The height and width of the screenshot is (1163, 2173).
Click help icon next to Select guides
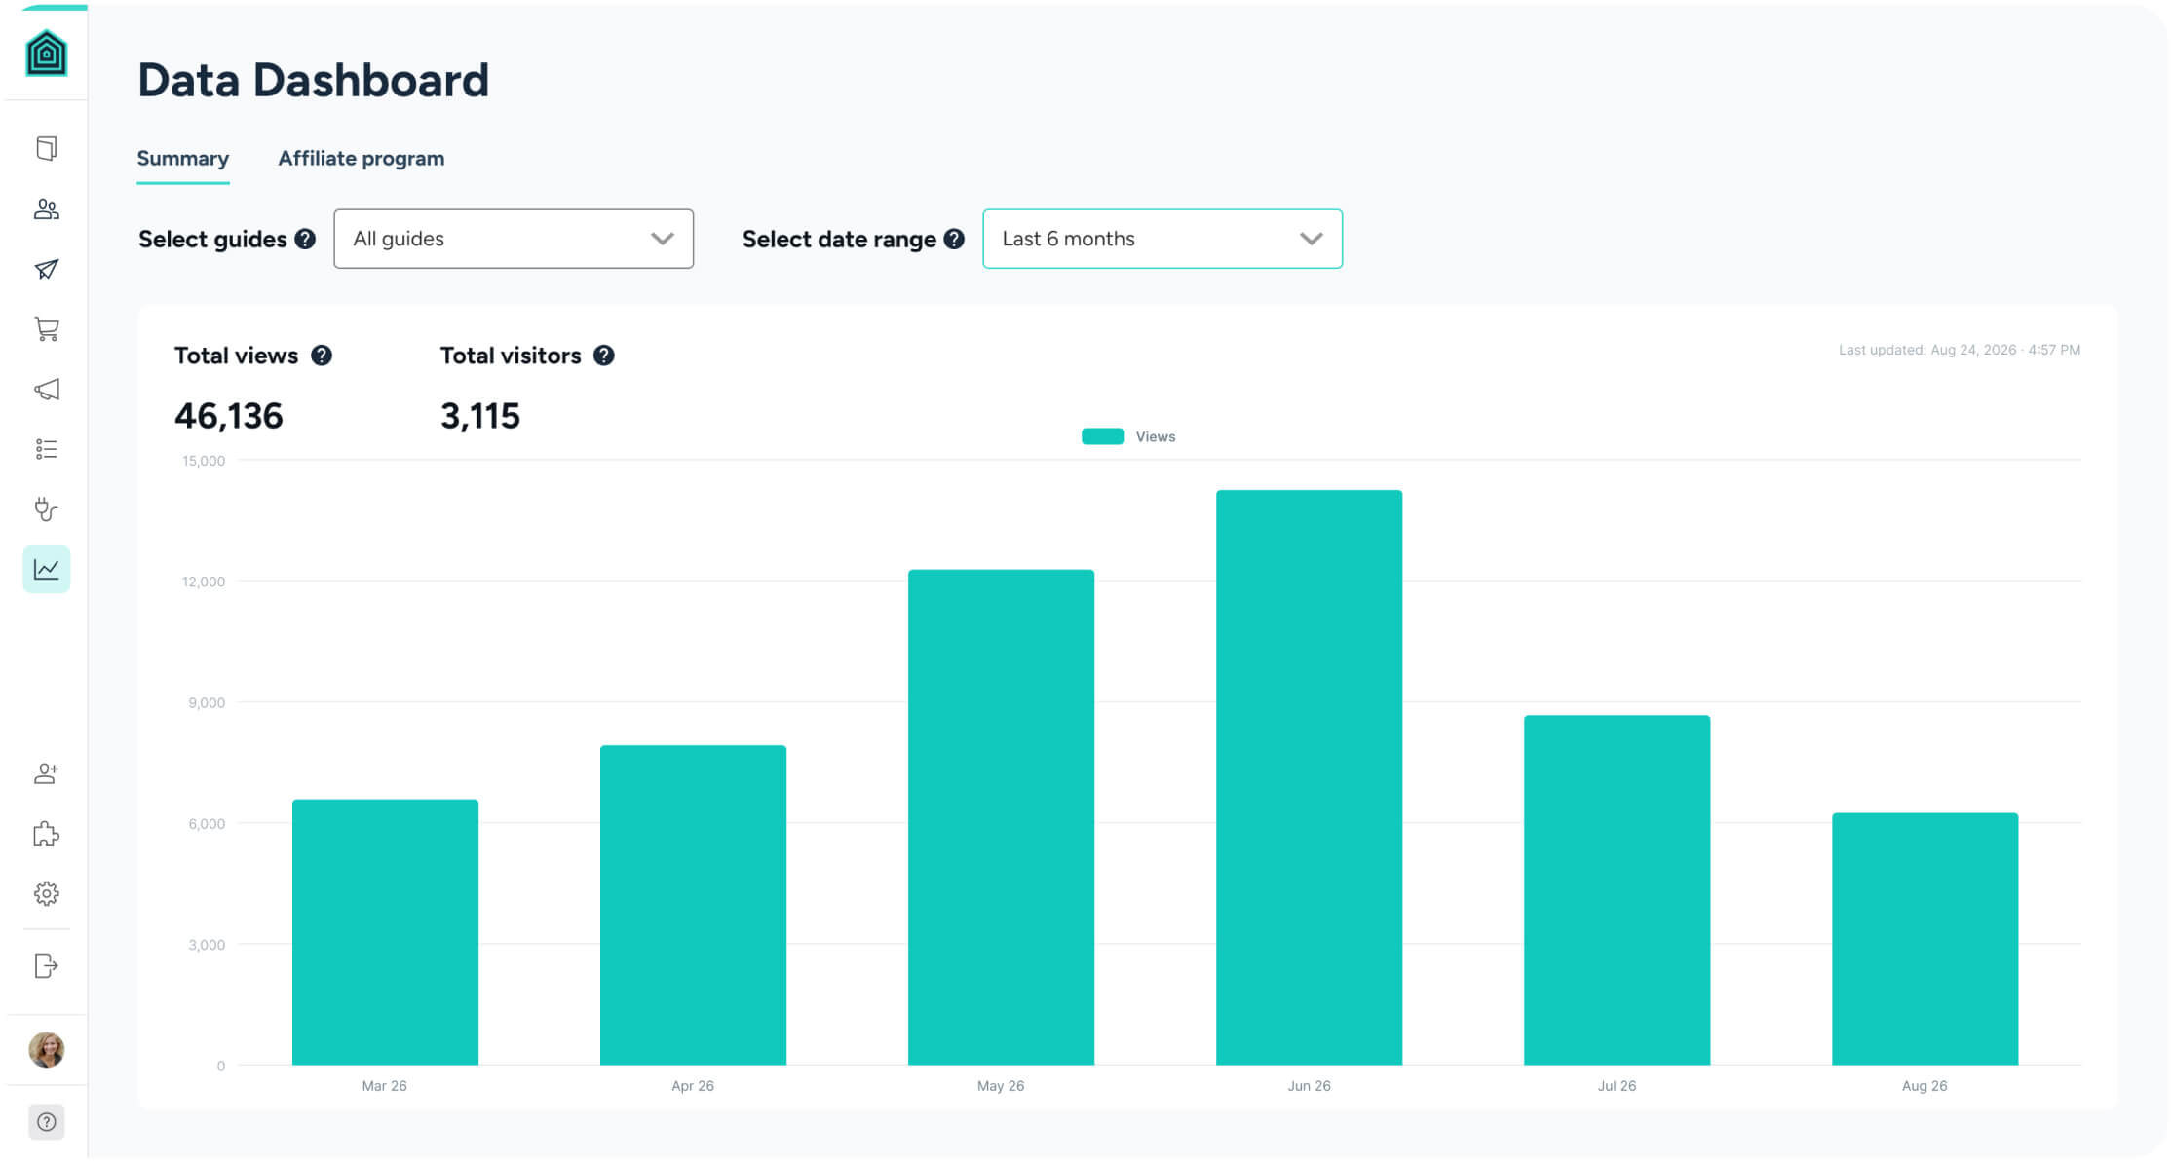[305, 239]
